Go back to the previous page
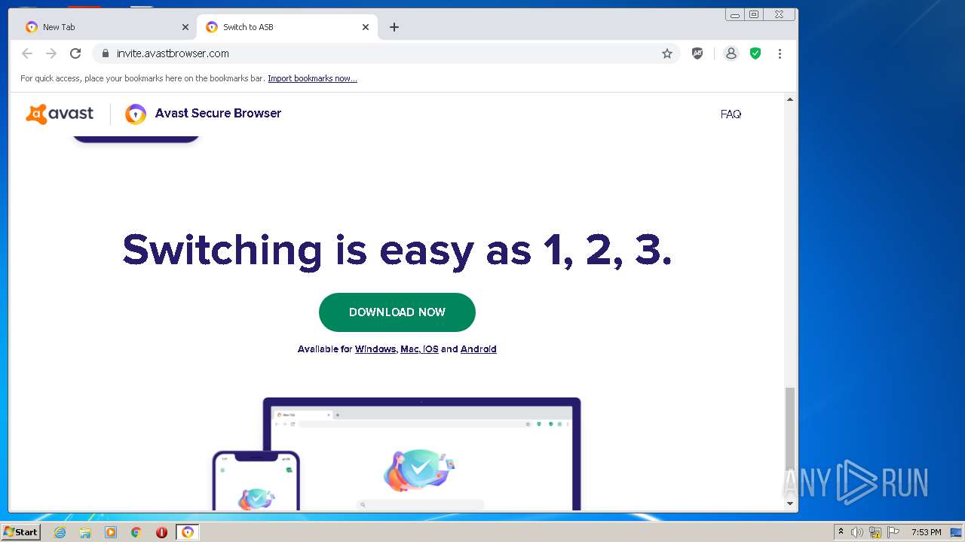This screenshot has width=965, height=542. (27, 53)
